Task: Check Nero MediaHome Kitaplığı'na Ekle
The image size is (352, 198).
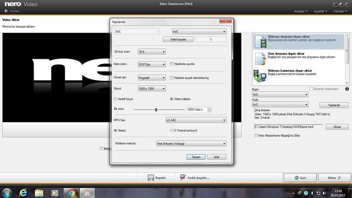Action: coord(256,136)
